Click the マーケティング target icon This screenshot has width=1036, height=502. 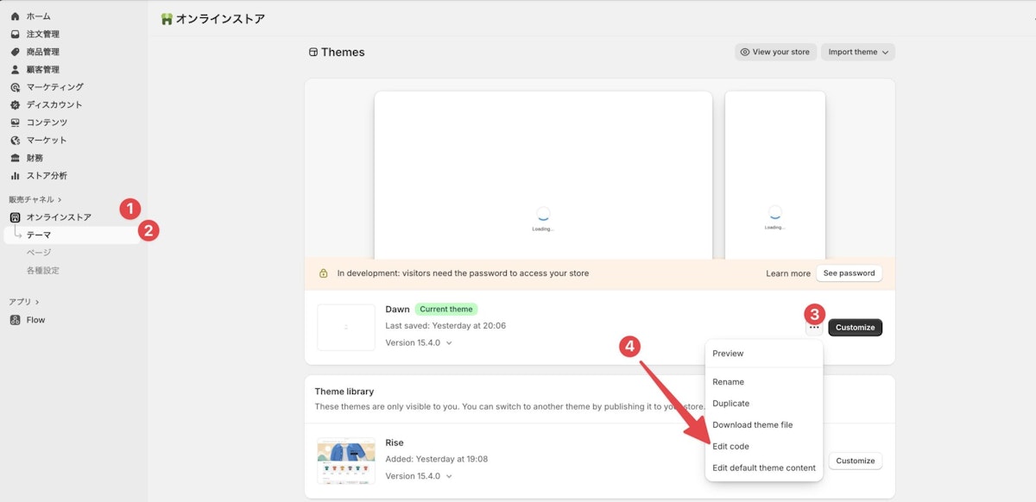pos(15,87)
